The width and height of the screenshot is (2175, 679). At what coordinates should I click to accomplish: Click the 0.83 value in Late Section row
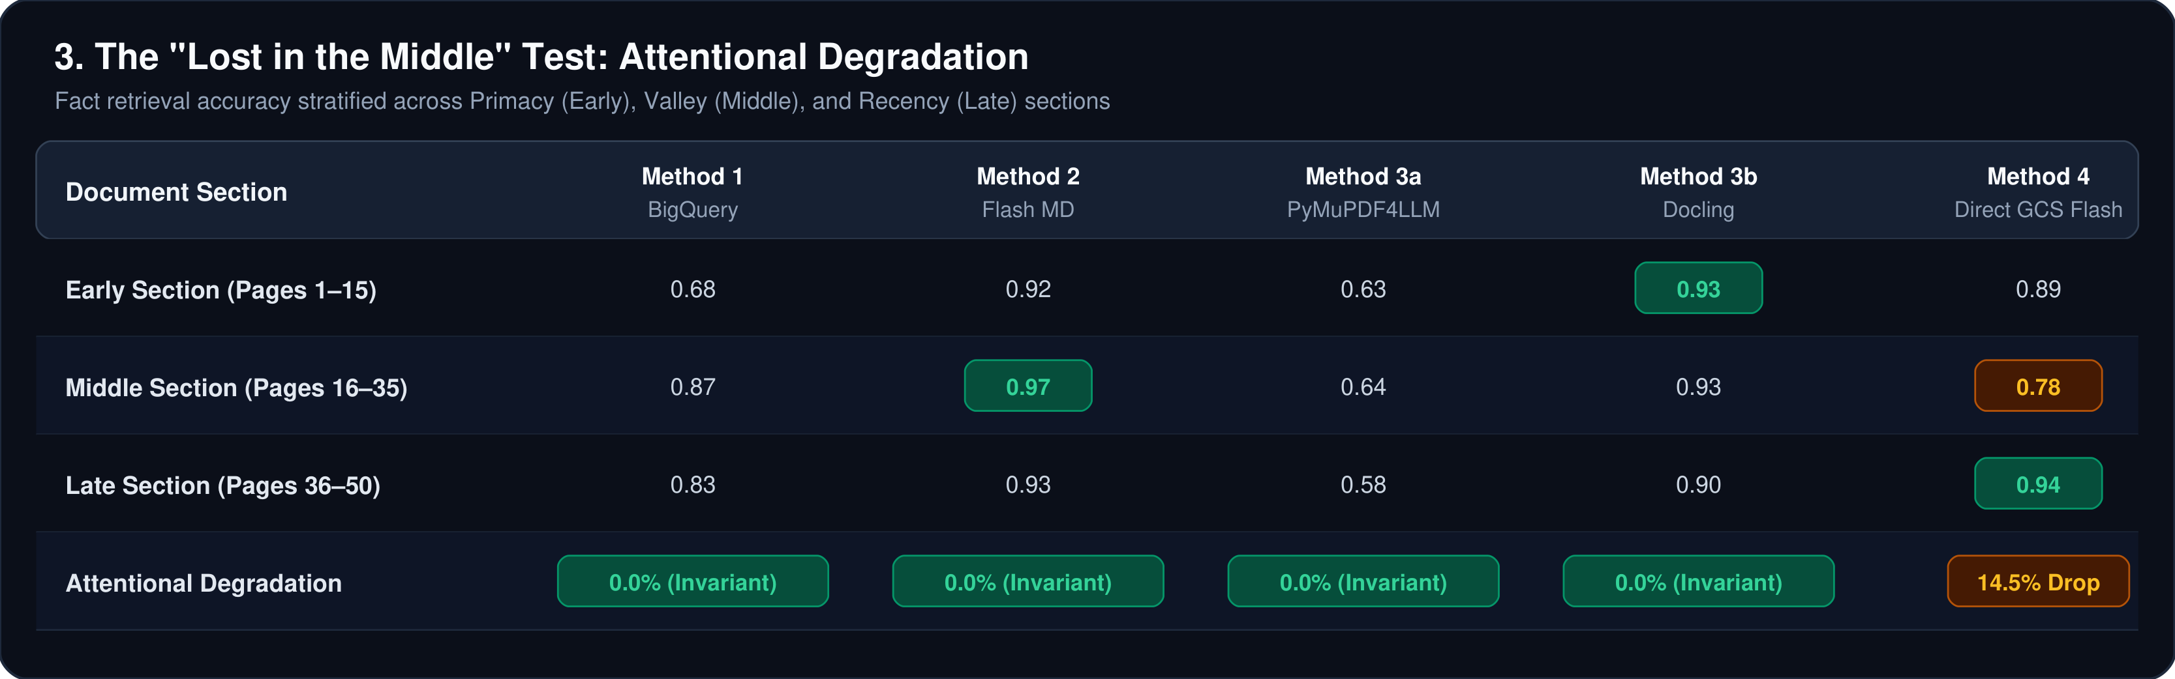pyautogui.click(x=692, y=485)
